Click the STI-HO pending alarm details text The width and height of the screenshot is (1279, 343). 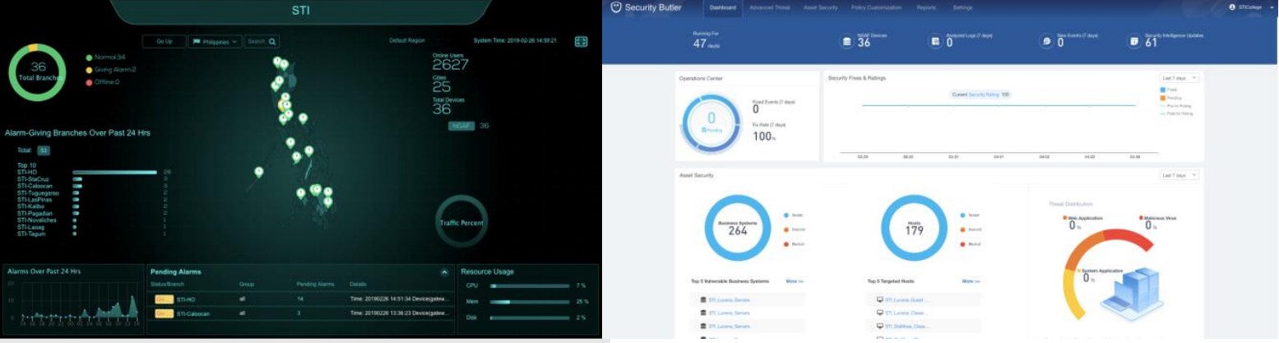(400, 299)
